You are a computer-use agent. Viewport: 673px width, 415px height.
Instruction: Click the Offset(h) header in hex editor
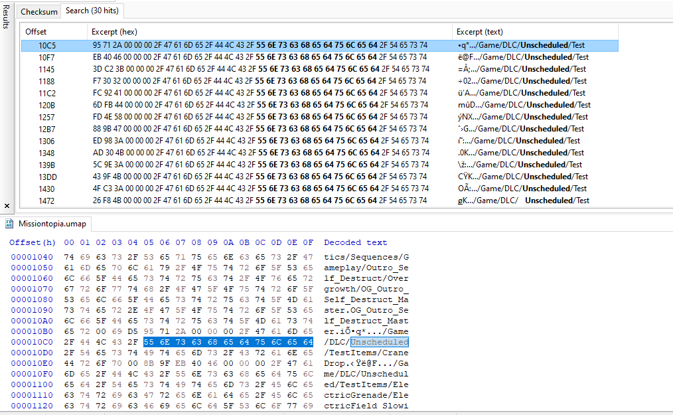click(x=33, y=242)
